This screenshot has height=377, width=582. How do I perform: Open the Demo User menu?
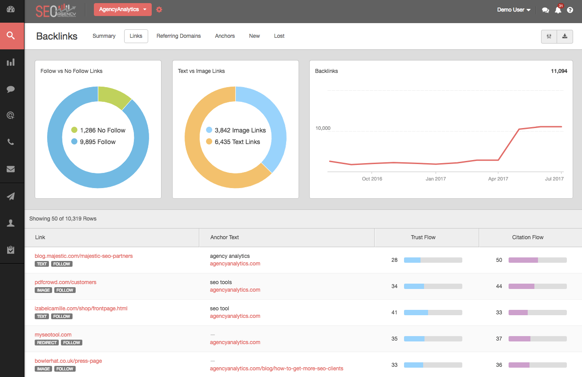[513, 10]
